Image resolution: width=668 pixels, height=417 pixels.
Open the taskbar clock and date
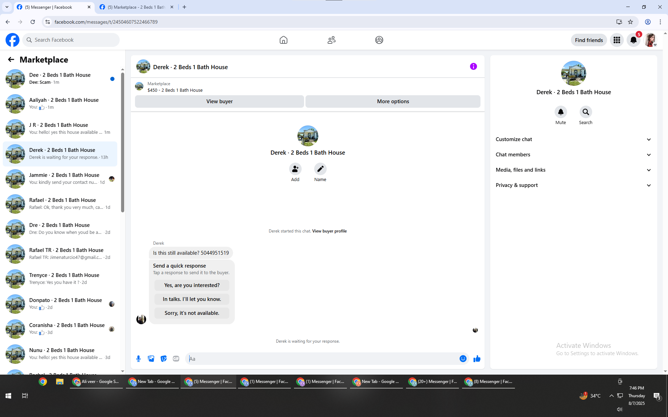tap(637, 396)
